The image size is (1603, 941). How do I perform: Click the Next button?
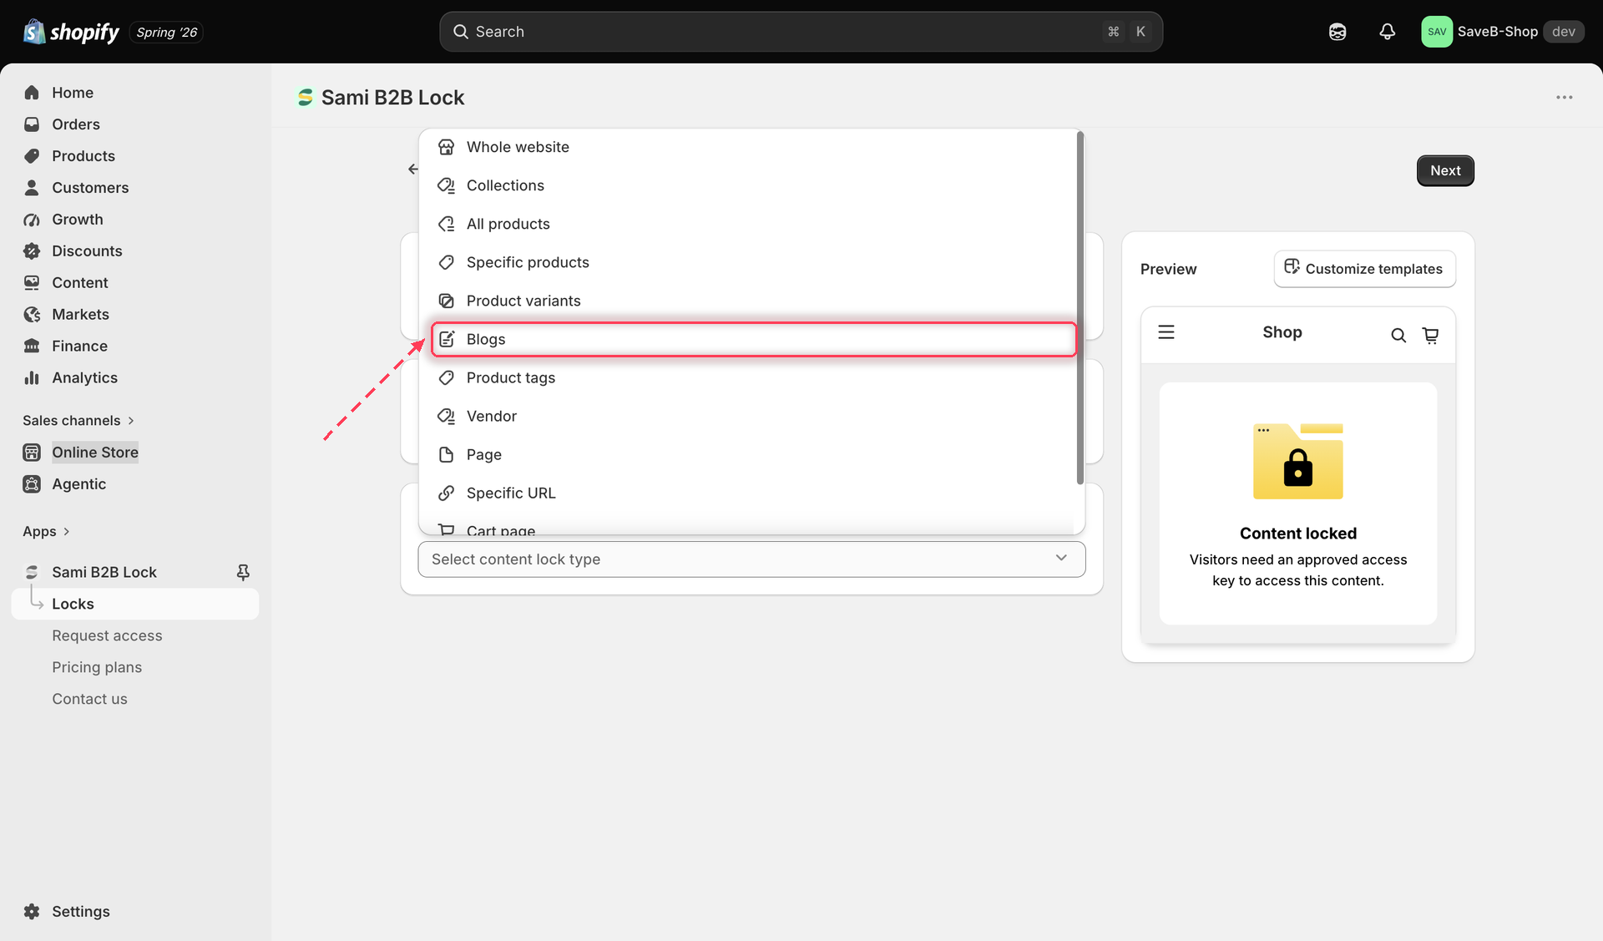coord(1445,170)
